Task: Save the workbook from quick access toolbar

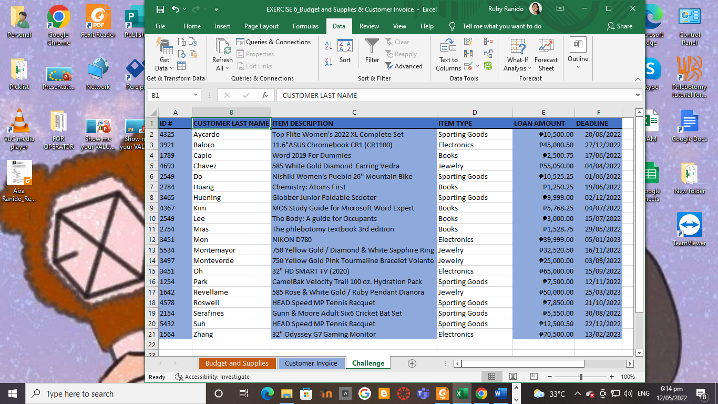Action: pos(160,9)
